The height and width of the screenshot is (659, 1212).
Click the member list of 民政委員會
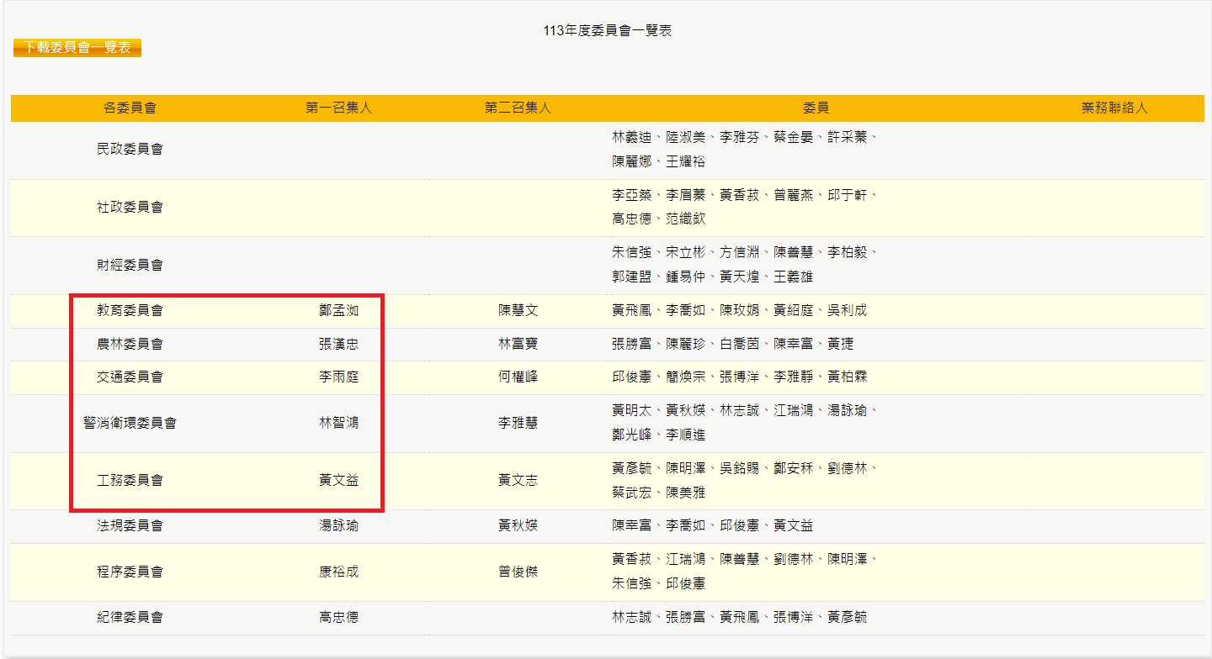746,150
